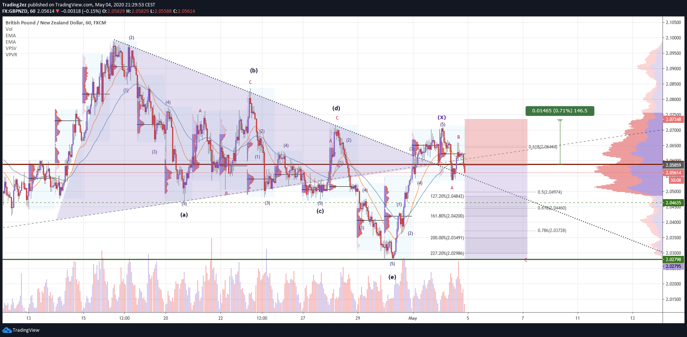Click the 161.80%(2.04200) extension label
687x337 pixels.
[447, 216]
